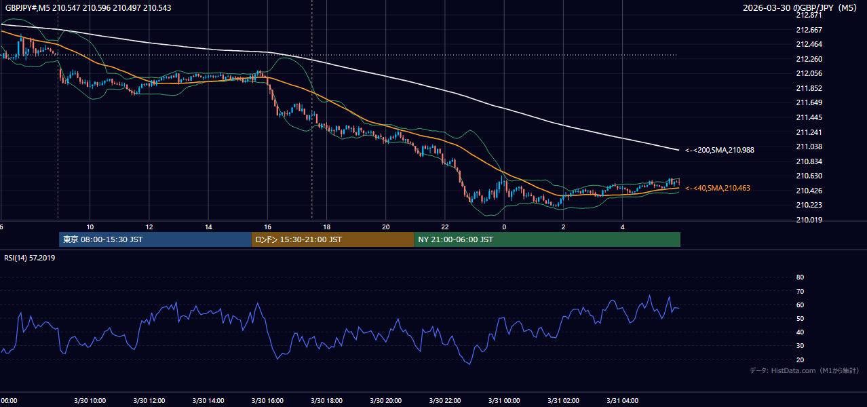Select RSI level 50 on the scale
The height and width of the screenshot is (407, 867).
800,318
